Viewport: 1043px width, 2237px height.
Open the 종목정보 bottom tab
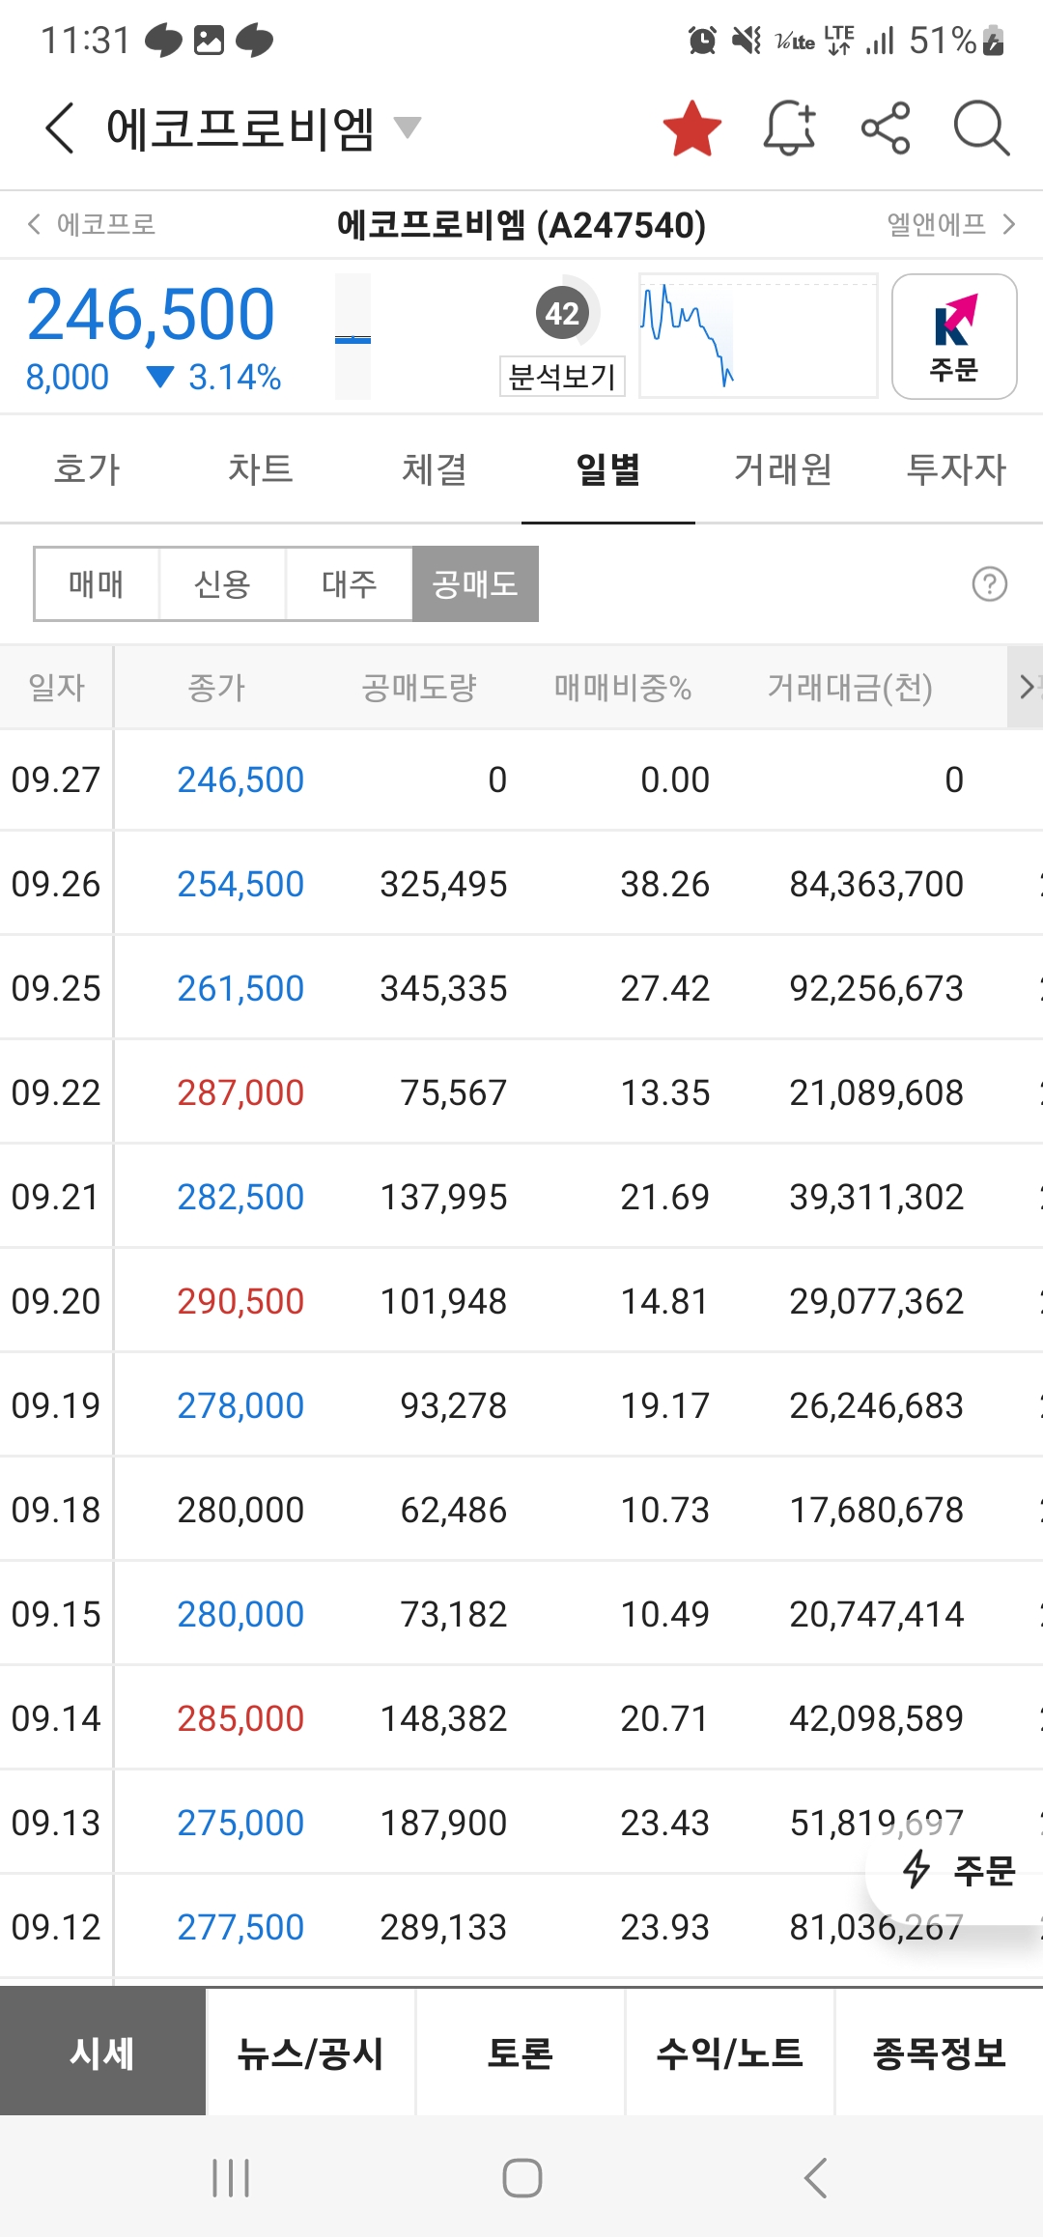click(x=940, y=2053)
